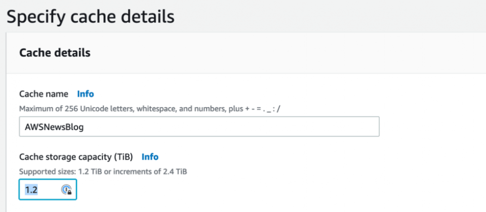
Task: Click the AWSNewsBlog text in name field
Action: (55, 127)
